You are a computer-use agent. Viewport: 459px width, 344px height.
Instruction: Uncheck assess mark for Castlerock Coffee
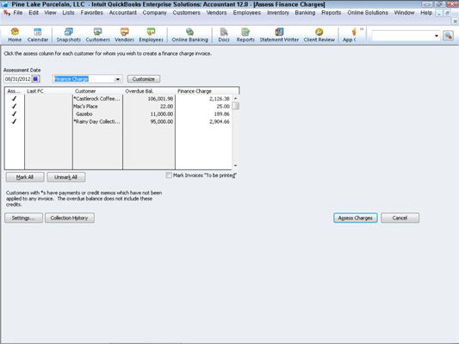pyautogui.click(x=14, y=99)
